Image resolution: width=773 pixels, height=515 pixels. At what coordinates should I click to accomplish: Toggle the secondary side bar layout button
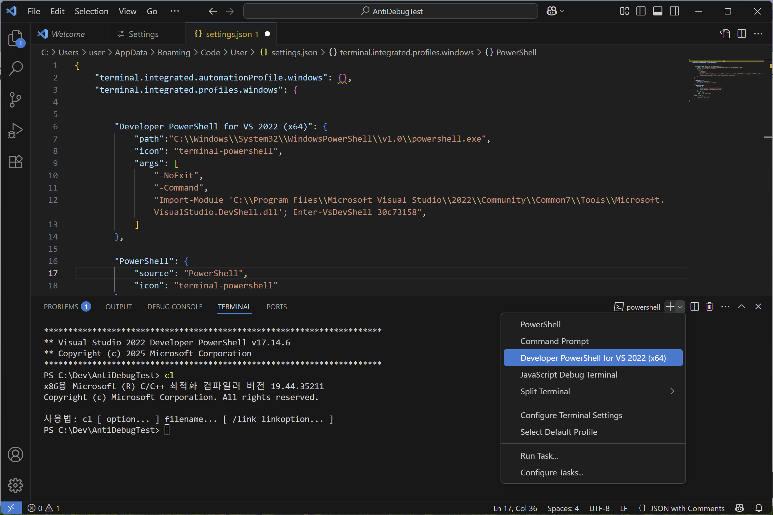click(x=674, y=11)
